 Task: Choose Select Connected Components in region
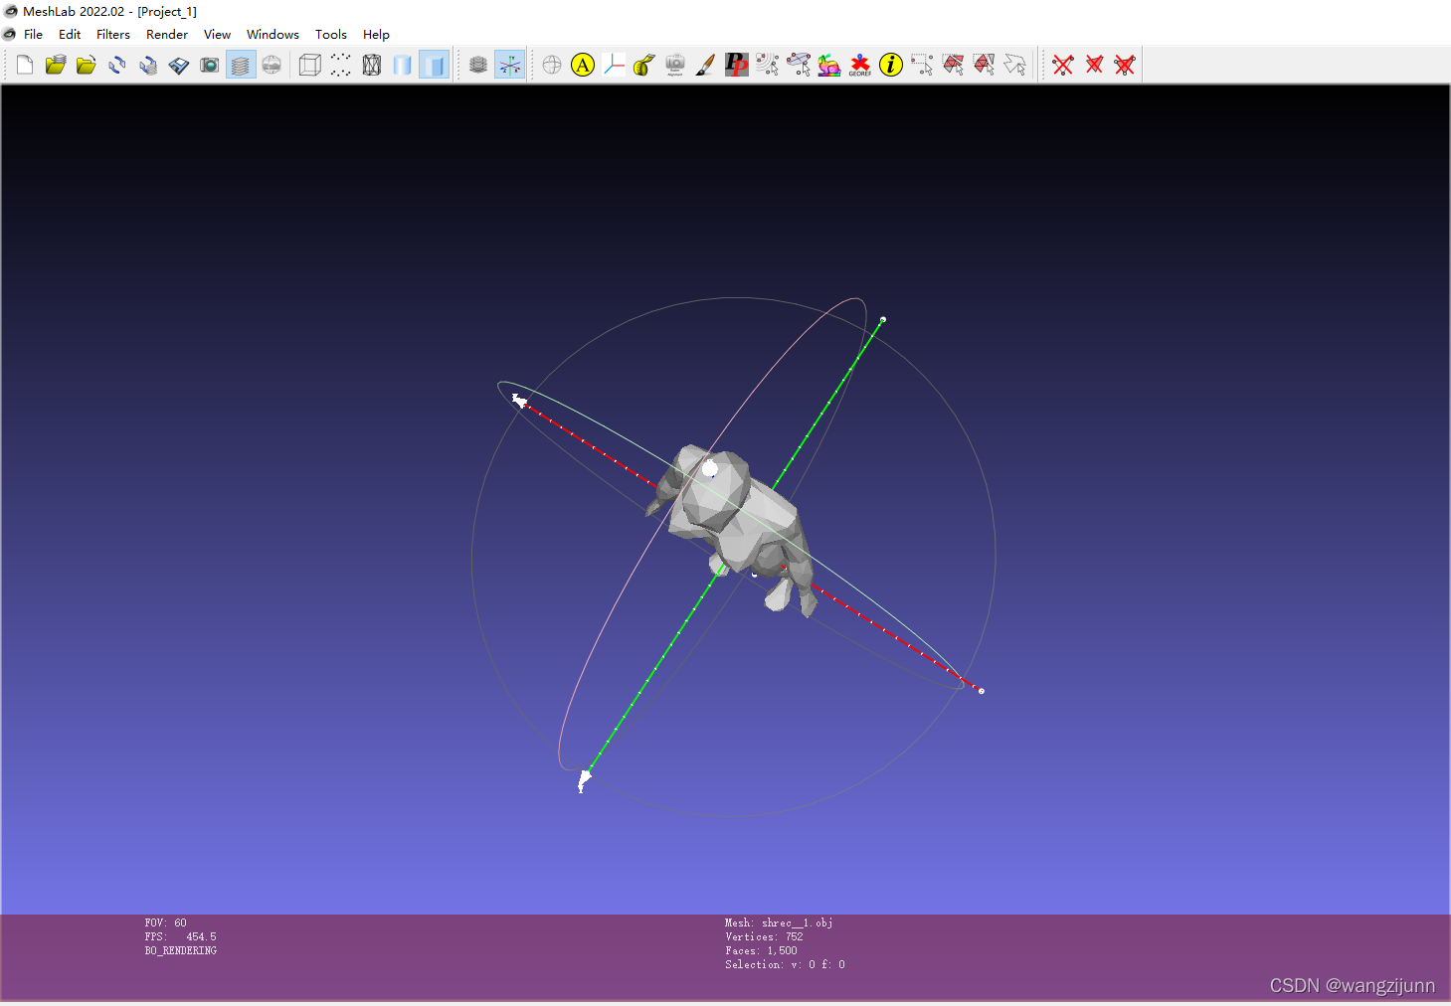tap(984, 65)
